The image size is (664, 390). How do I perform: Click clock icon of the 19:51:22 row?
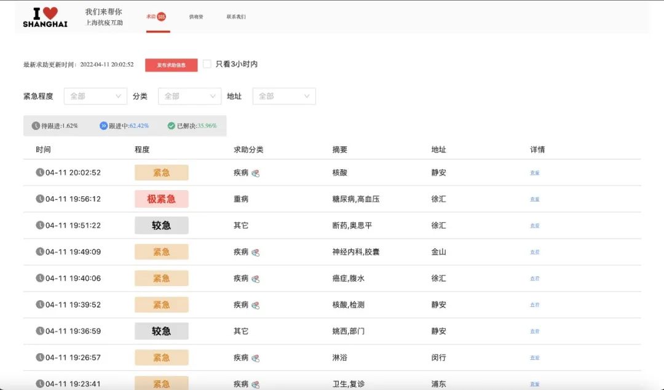40,225
